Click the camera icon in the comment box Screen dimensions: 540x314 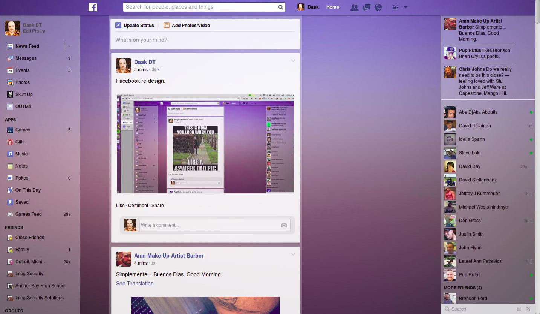(x=284, y=225)
